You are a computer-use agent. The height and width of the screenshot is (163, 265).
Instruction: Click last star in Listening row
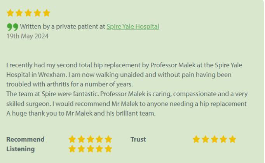pos(108,149)
